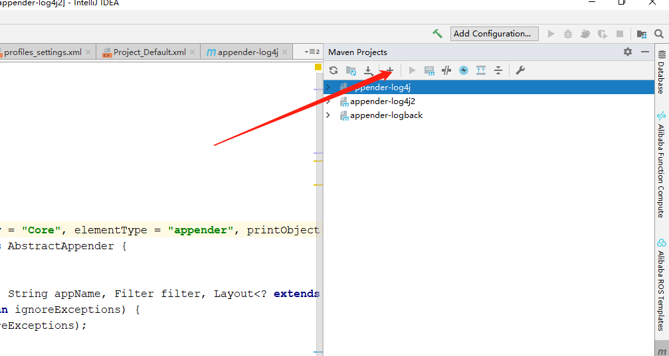The height and width of the screenshot is (356, 669).
Task: Click "Maven Projects" panel title
Action: (x=357, y=52)
